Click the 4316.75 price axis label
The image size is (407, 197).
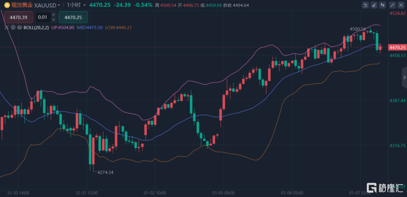click(x=397, y=145)
